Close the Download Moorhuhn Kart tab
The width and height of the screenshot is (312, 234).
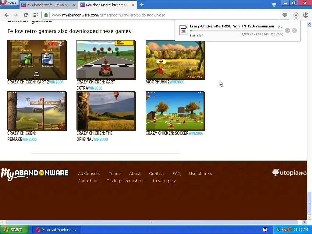pos(133,5)
